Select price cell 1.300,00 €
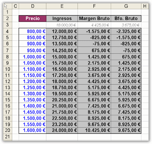This screenshot has width=152, height=144. pyautogui.click(x=33, y=94)
